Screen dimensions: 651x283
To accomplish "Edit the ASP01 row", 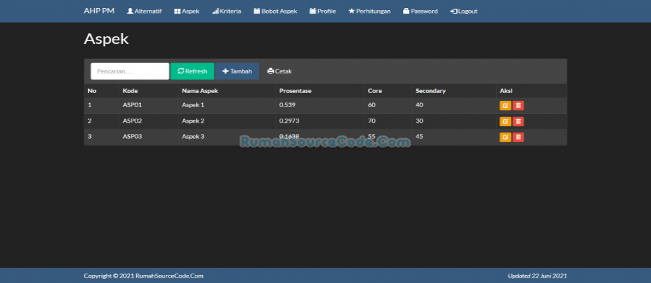I will pyautogui.click(x=505, y=105).
